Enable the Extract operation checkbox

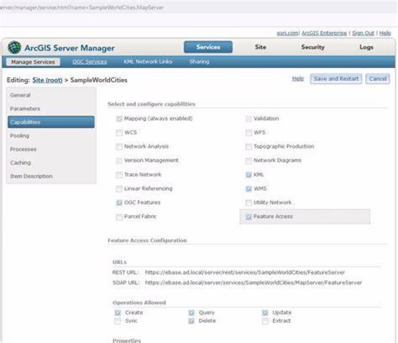coord(265,321)
